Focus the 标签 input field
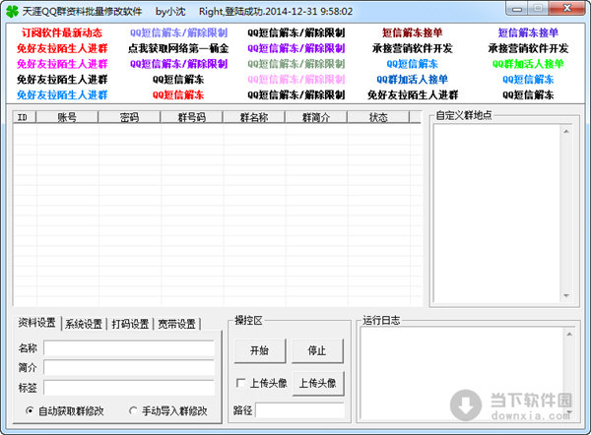Viewport: 591px width, 435px height. coord(129,388)
